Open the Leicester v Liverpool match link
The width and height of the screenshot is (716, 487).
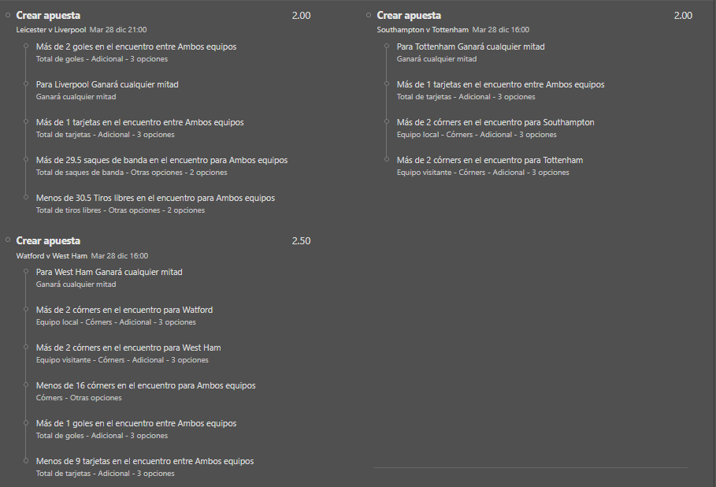pos(50,30)
